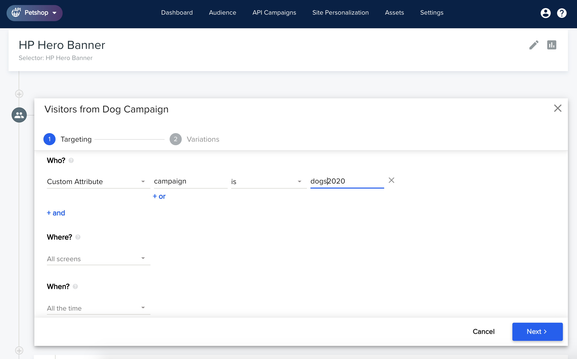Open the 'is' operator dropdown
Viewport: 577px width, 359px height.
point(269,182)
